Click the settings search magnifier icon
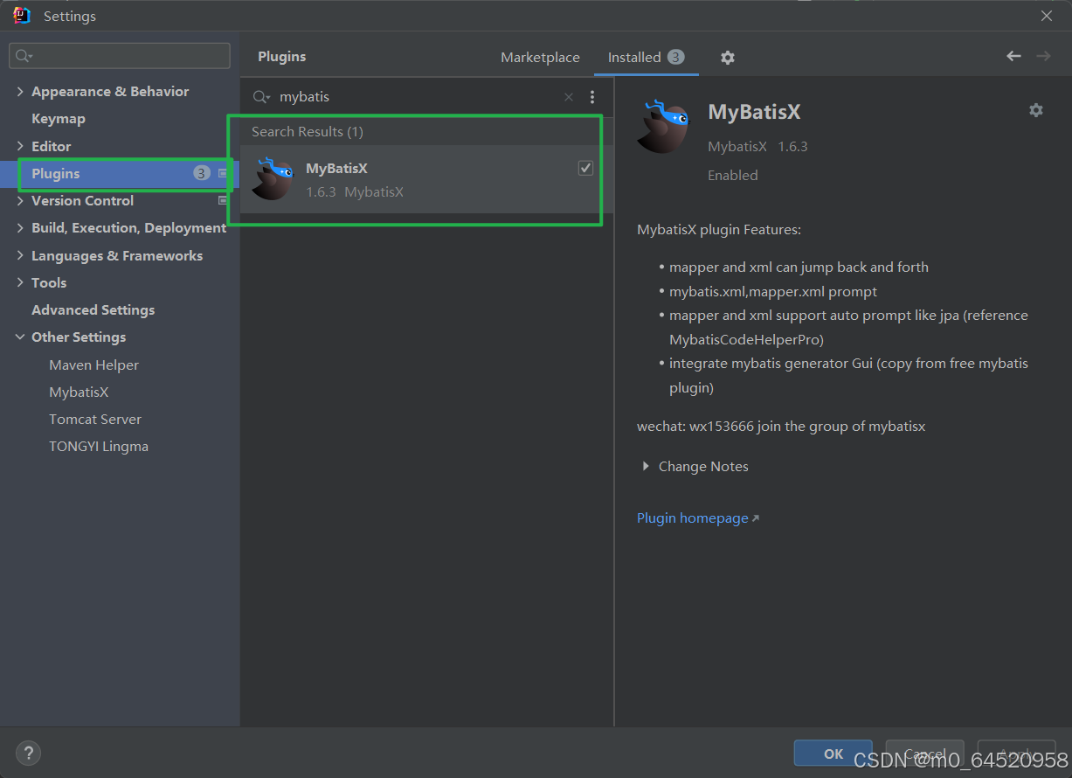 click(x=24, y=56)
